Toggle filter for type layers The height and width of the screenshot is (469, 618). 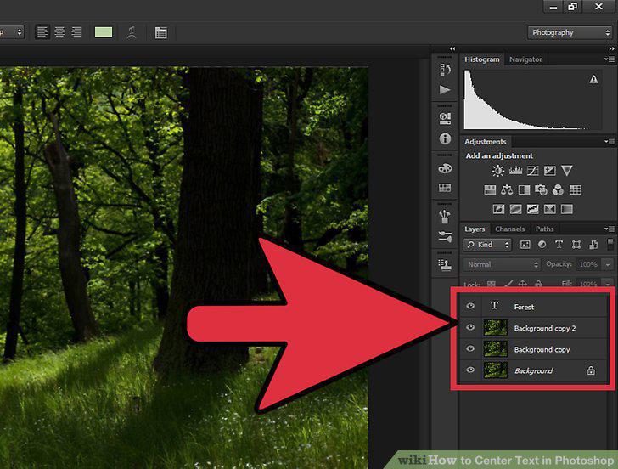pyautogui.click(x=559, y=245)
